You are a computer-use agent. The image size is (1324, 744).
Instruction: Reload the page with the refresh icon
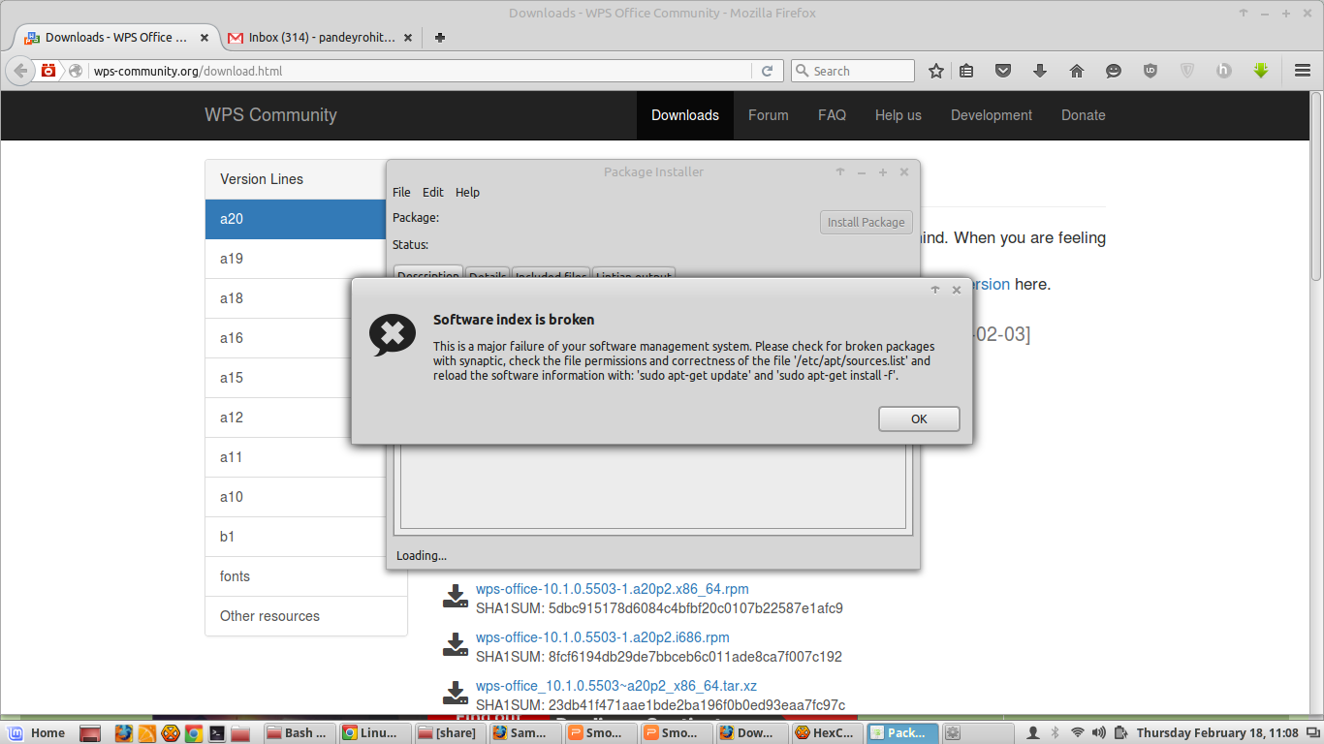coord(767,71)
